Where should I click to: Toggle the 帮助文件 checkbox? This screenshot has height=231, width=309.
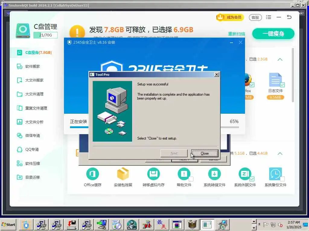(191, 179)
